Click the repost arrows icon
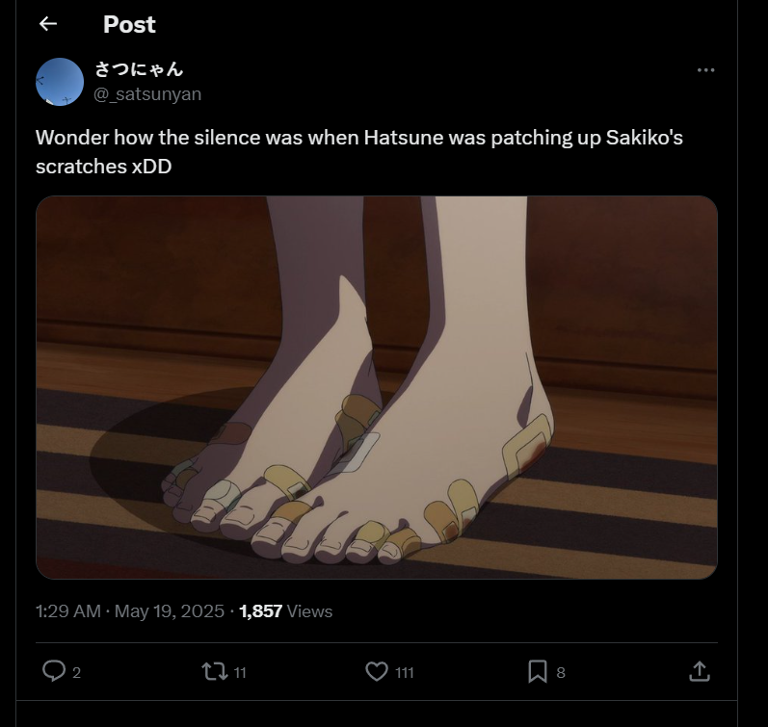 pos(215,671)
